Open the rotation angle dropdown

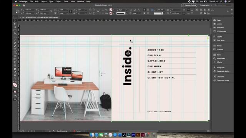pos(86,10)
